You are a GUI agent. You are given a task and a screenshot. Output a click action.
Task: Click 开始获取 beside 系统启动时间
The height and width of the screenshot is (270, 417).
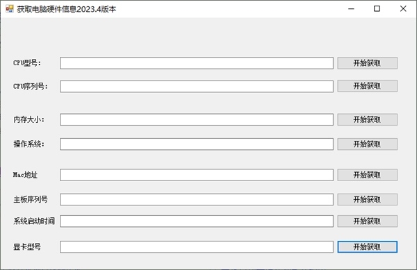(367, 221)
